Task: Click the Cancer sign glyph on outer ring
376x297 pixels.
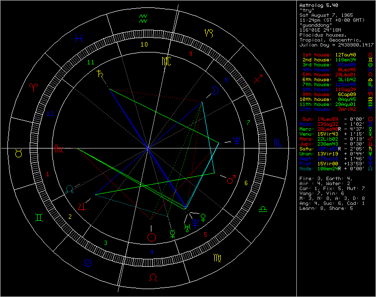Action: tap(88, 263)
